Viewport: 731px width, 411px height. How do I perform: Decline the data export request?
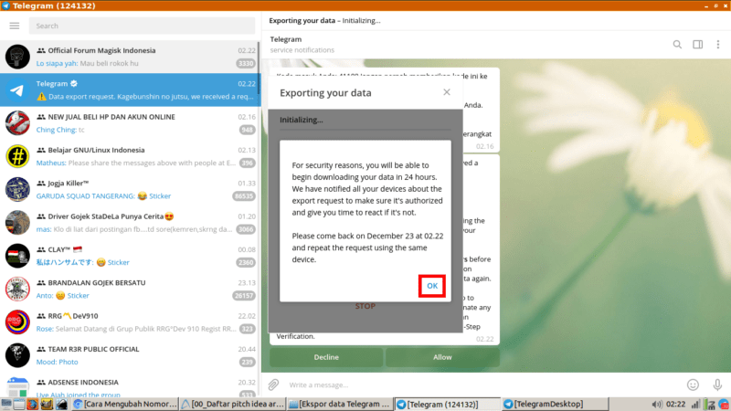[326, 357]
